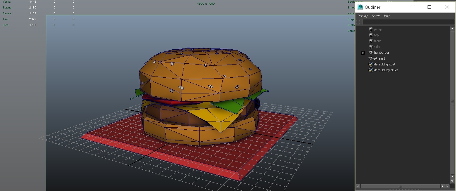Click the Outliner scroll-down arrow
The height and width of the screenshot is (191, 456).
click(x=452, y=181)
